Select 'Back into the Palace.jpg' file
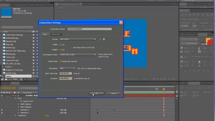The width and height of the screenshot is (215, 121). click(x=15, y=51)
